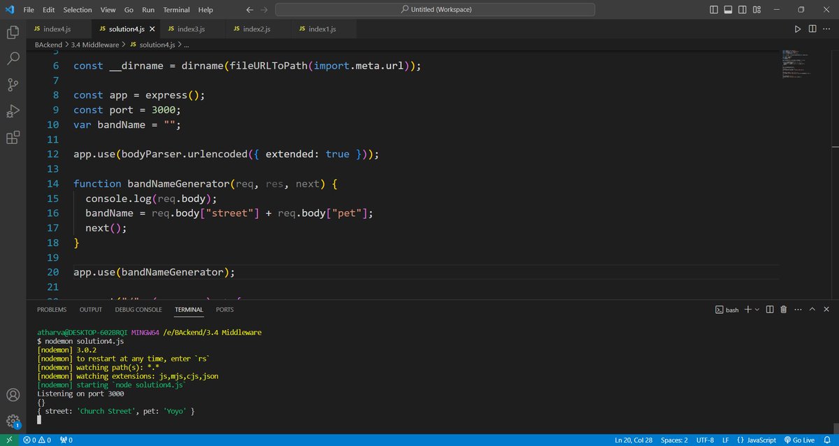Open the Explorer view

12,32
